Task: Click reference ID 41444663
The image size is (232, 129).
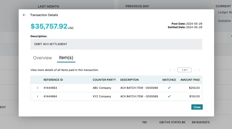Action: (50, 88)
